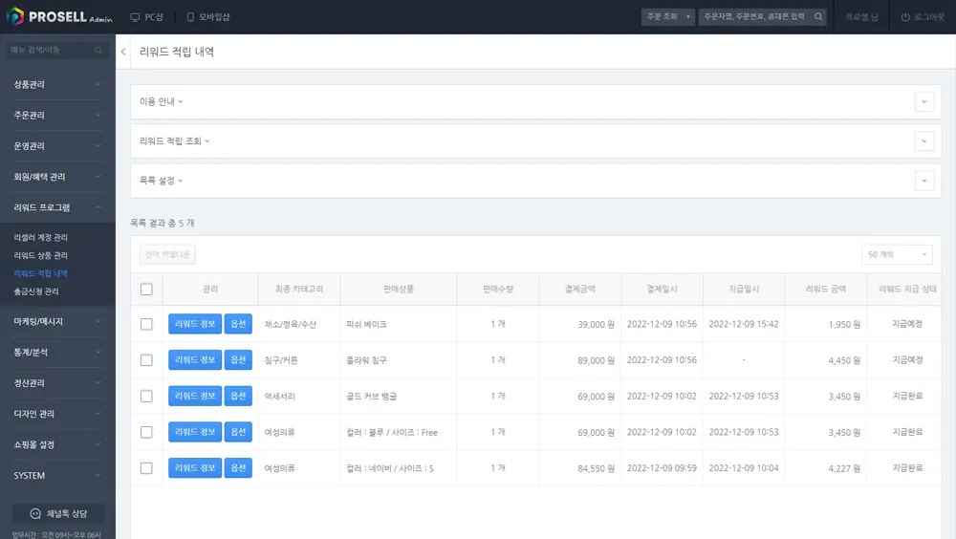Open the 50 개씩 page size dropdown
The width and height of the screenshot is (956, 539).
pos(897,254)
